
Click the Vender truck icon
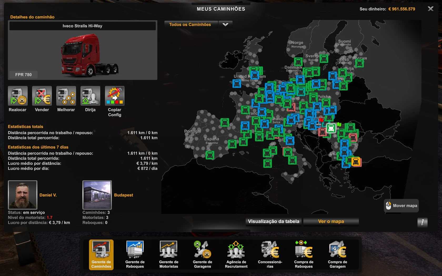click(42, 96)
